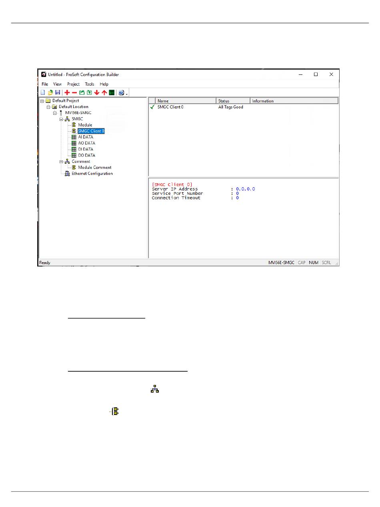The width and height of the screenshot is (380, 507).
Task: Select the DO DATA tree item
Action: coord(86,155)
